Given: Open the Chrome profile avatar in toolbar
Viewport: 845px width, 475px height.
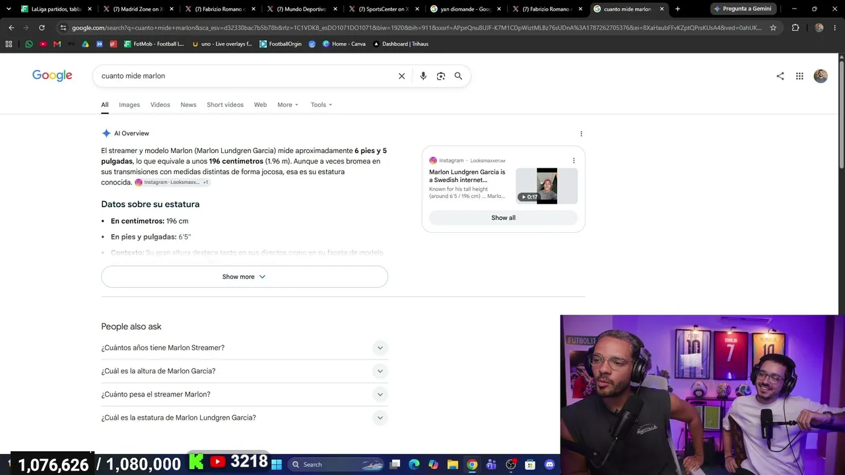Looking at the screenshot, I should click(819, 28).
